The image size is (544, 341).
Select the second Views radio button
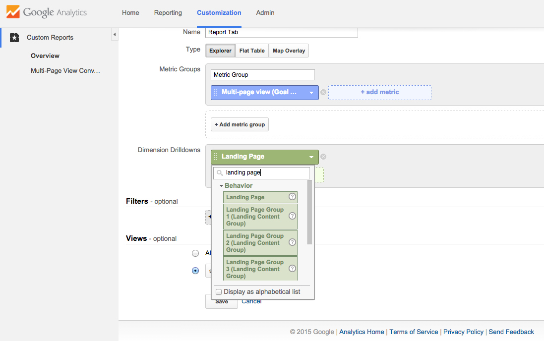click(195, 271)
